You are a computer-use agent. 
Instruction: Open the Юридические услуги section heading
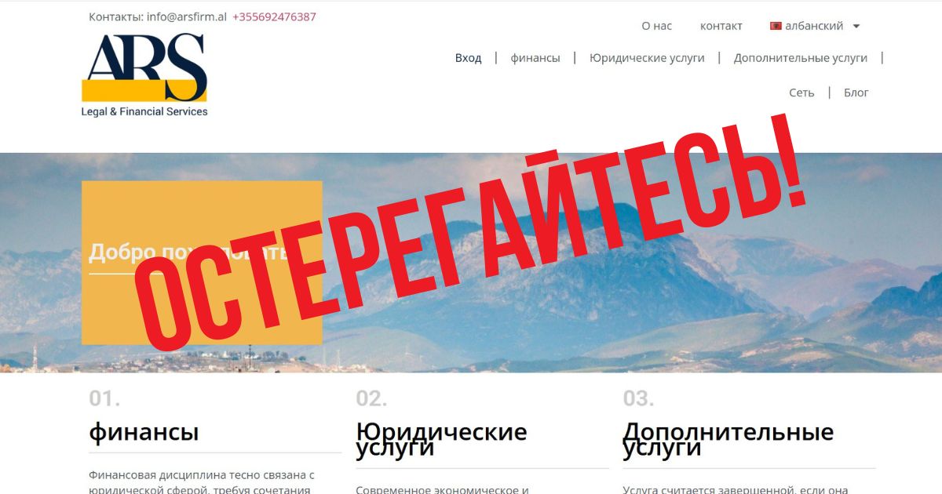coord(441,440)
